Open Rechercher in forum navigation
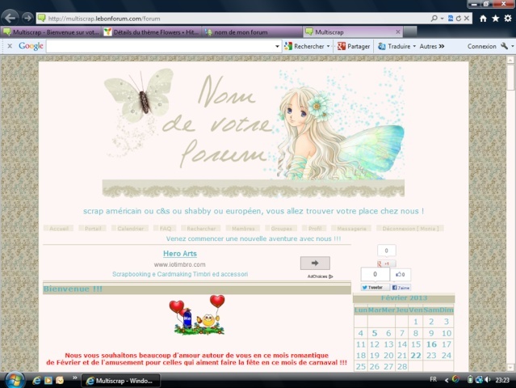Image resolution: width=516 pixels, height=388 pixels. click(x=201, y=228)
